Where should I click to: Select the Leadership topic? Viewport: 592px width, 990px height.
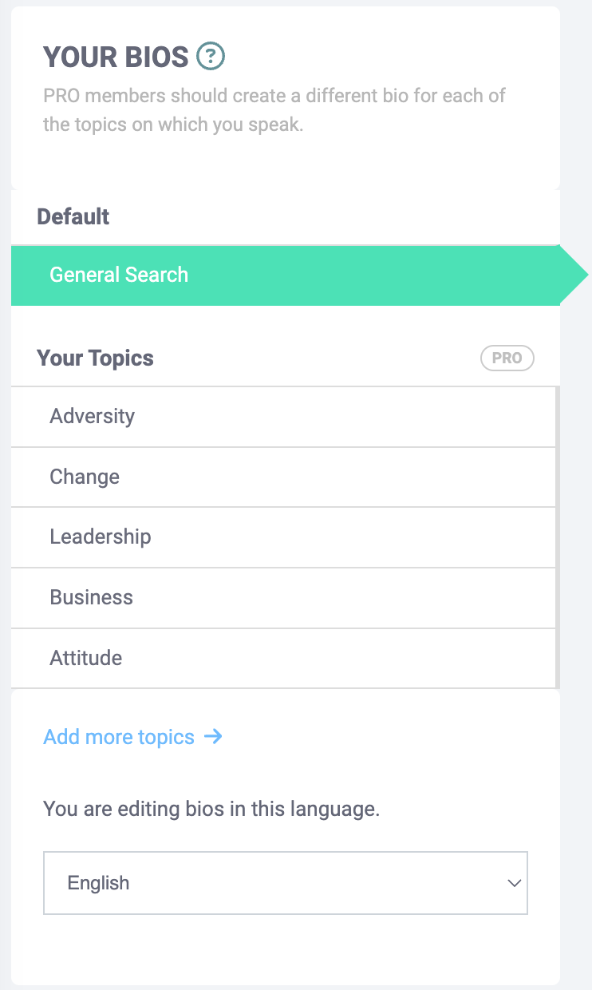coord(283,537)
